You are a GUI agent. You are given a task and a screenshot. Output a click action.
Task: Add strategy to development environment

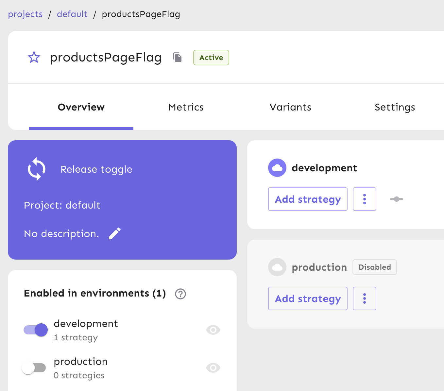pos(308,199)
